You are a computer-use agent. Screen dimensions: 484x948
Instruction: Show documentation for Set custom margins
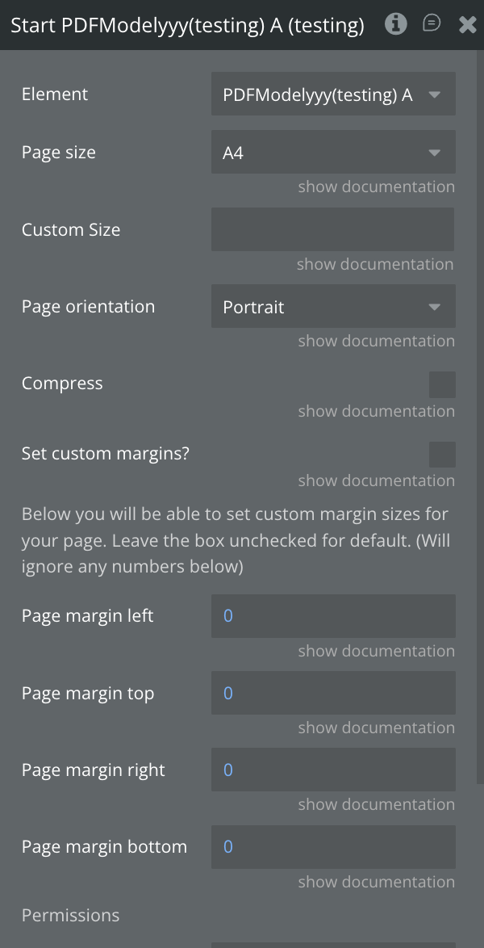point(376,481)
